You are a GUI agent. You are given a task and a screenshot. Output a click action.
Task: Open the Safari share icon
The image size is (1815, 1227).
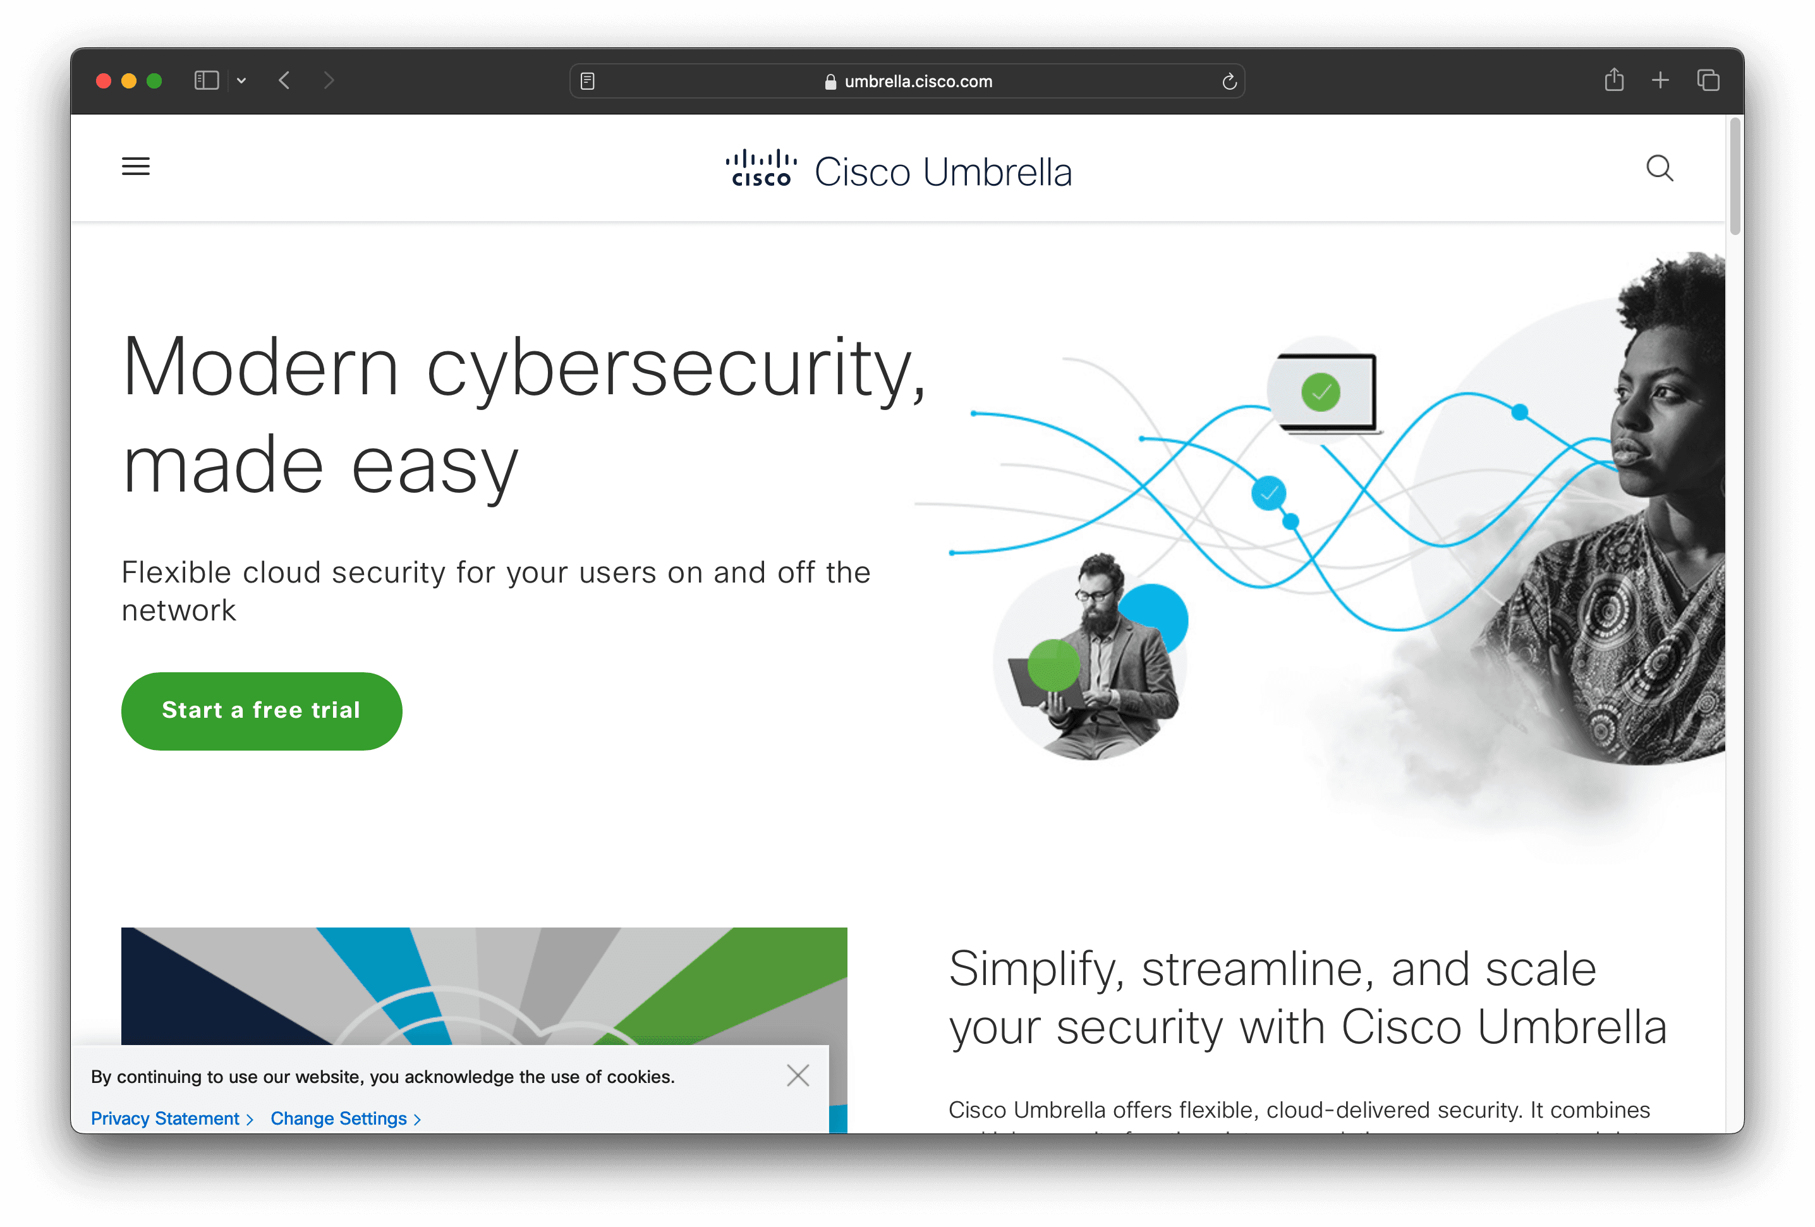1614,80
